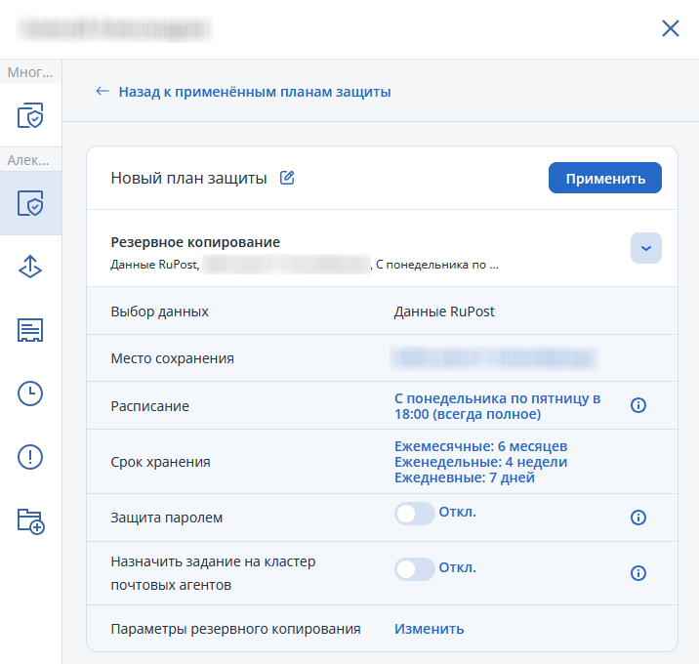
Task: Close the panel with X
Action: (670, 28)
